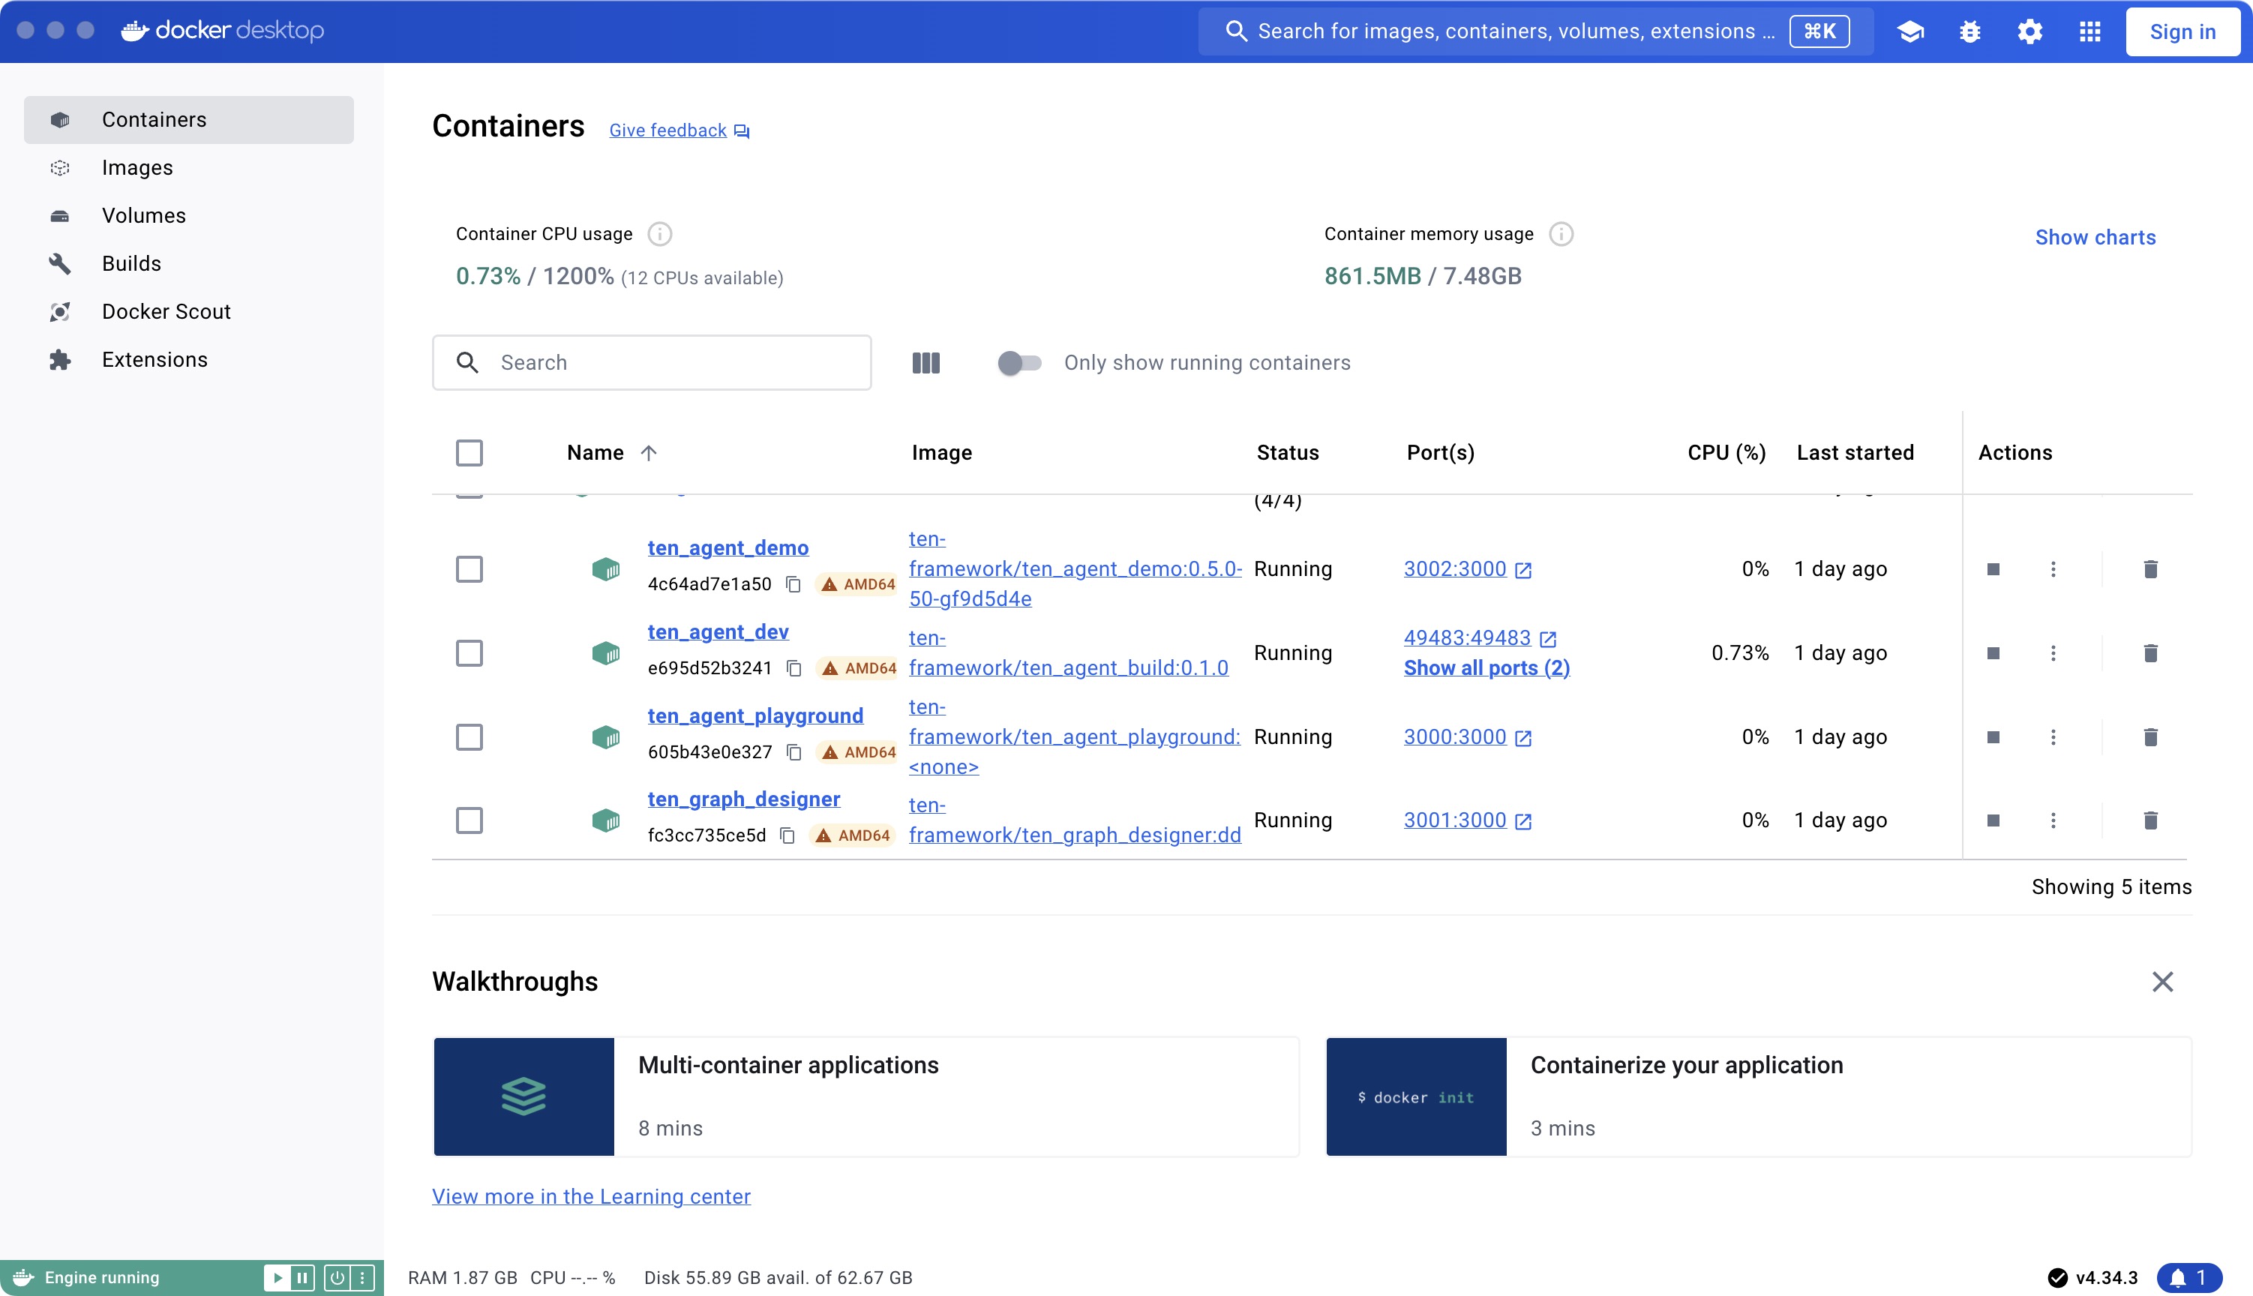This screenshot has height=1296, width=2253.
Task: Open the apps grid icon in header
Action: pyautogui.click(x=2090, y=32)
